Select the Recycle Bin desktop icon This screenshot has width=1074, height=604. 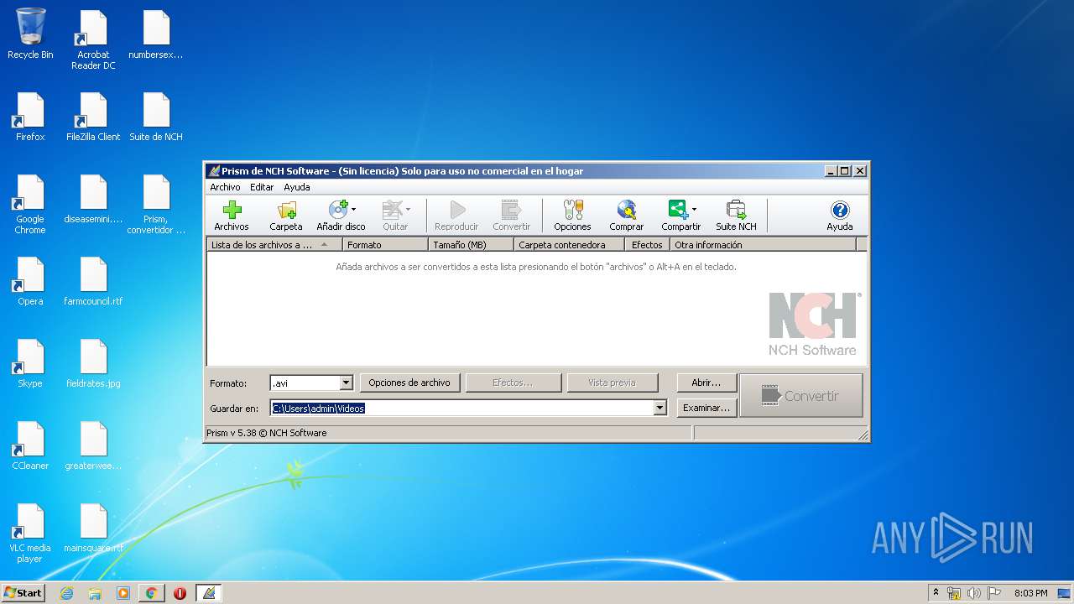click(30, 34)
